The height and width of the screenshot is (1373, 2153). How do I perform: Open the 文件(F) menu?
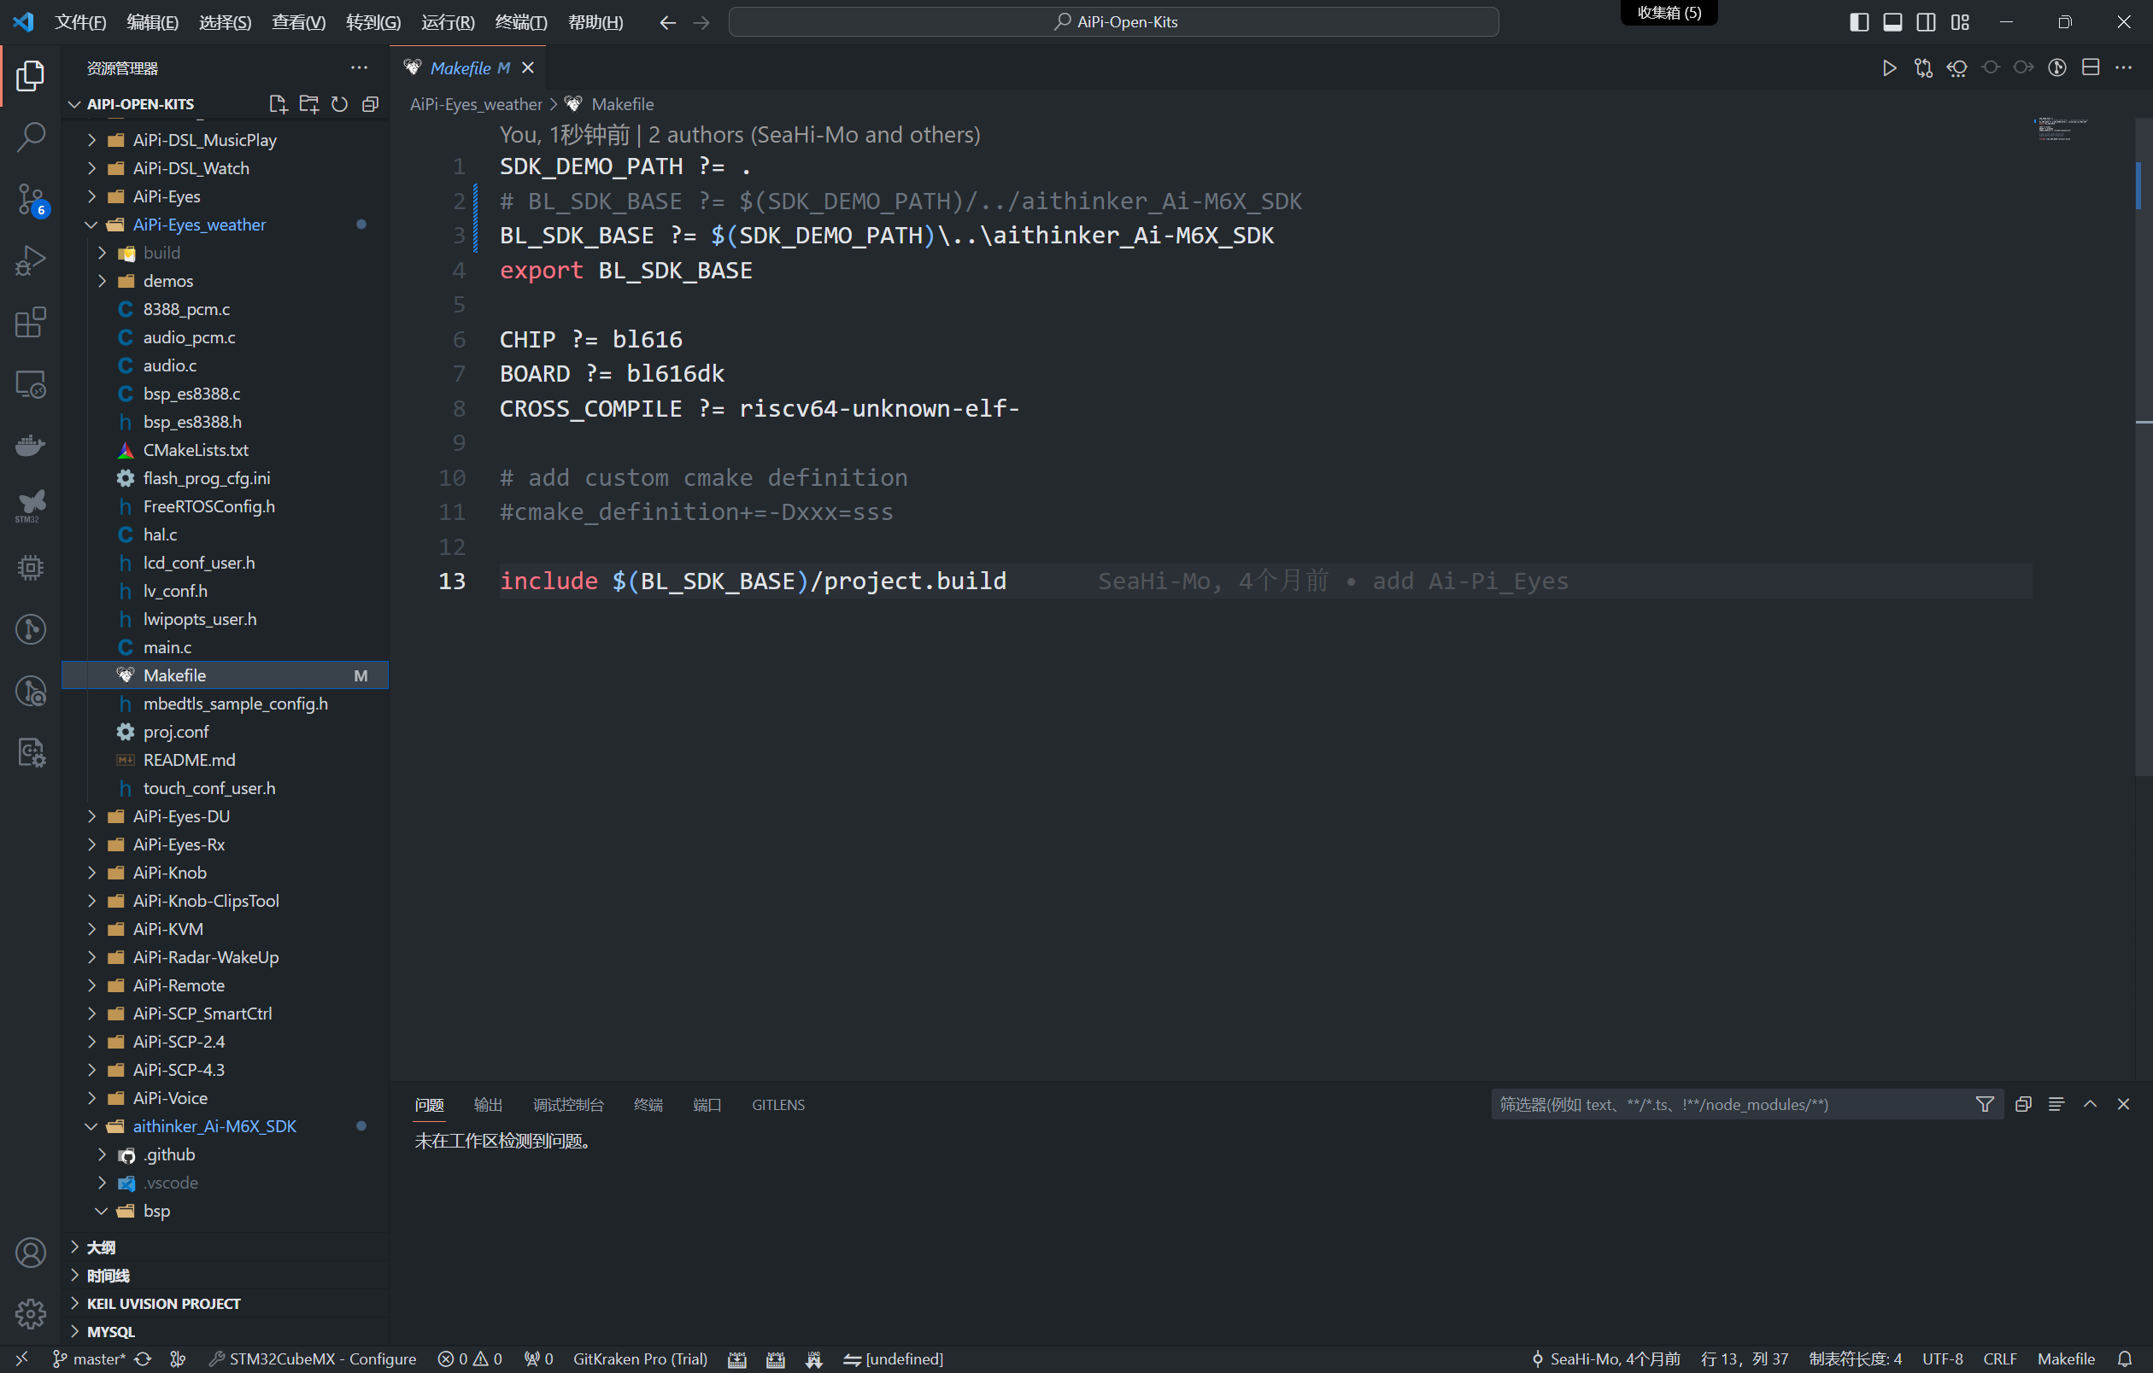[80, 22]
